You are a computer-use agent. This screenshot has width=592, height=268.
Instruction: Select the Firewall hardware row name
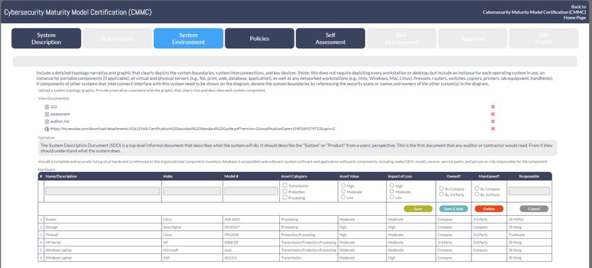coord(52,235)
